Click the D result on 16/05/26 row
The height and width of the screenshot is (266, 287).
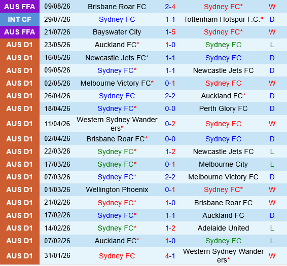point(272,58)
